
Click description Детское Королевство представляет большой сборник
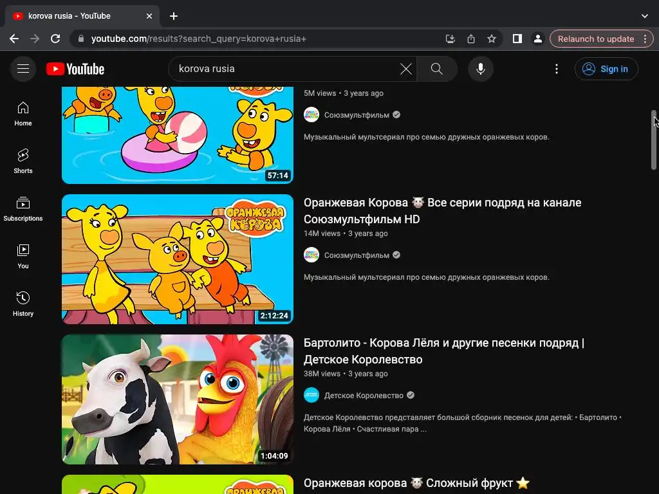[x=462, y=423]
